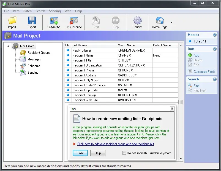The width and height of the screenshot is (221, 171).
Task: Open the Search menu
Action: click(40, 11)
